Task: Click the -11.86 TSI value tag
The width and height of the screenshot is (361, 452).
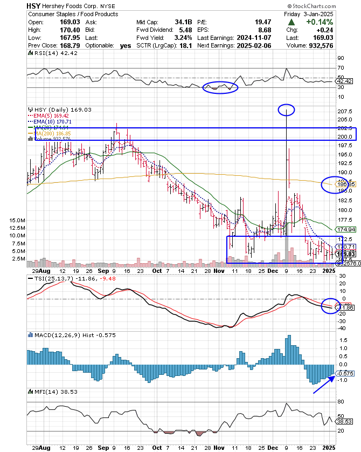Action: tap(346, 308)
